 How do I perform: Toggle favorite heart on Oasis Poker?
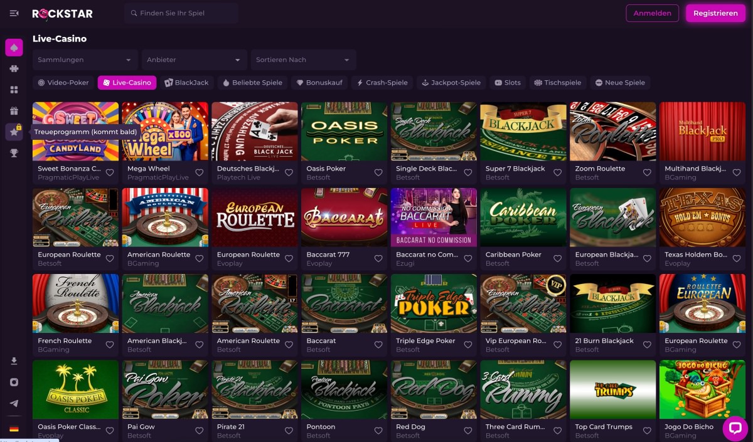coord(378,172)
